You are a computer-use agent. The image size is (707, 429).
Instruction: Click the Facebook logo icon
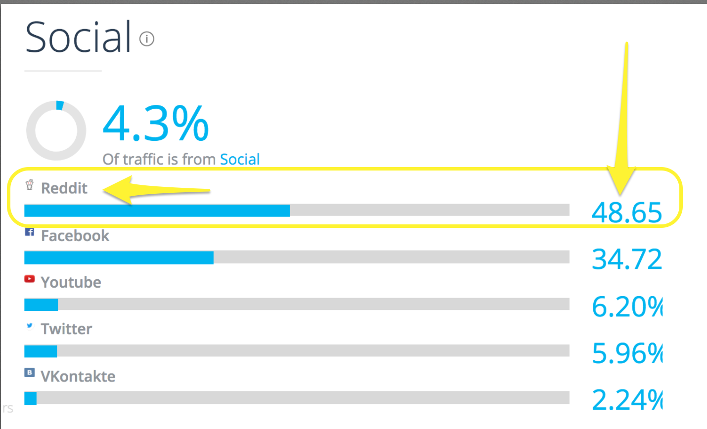pyautogui.click(x=30, y=232)
